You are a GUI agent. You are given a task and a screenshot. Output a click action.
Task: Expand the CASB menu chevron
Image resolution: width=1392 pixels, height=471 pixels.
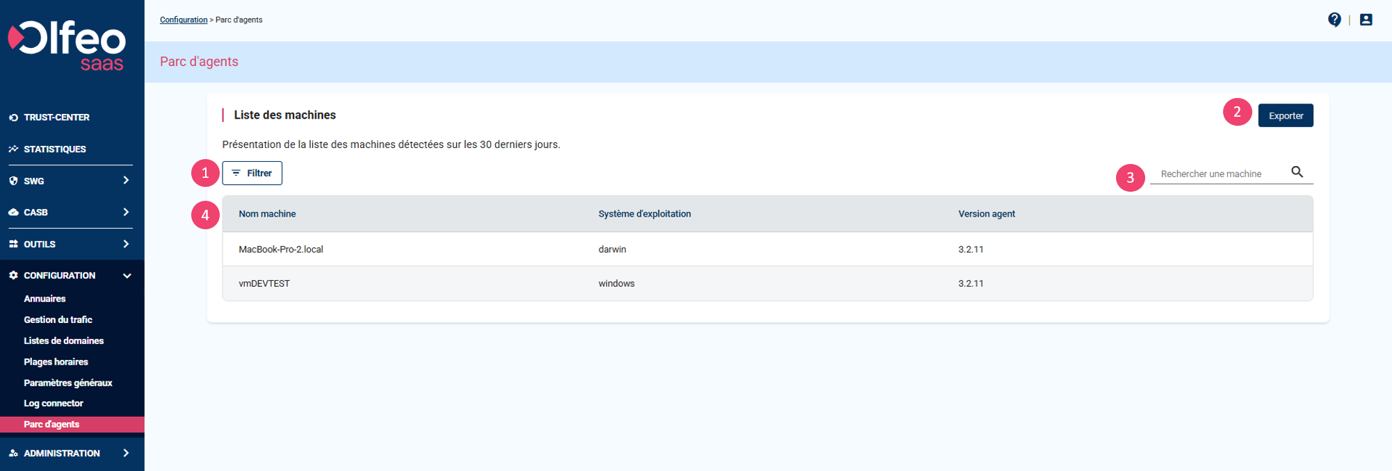[126, 212]
